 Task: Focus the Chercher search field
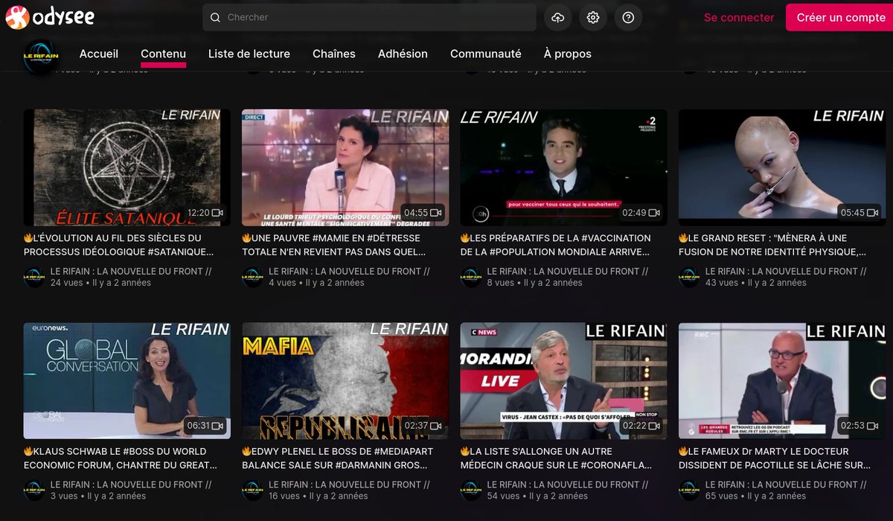tap(369, 17)
